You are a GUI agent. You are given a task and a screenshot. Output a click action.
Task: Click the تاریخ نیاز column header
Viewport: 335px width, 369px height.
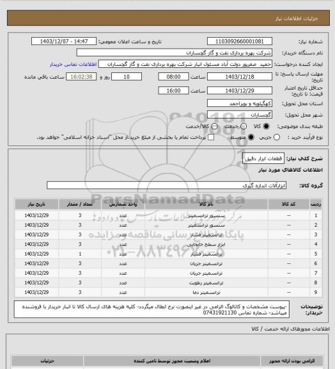pos(36,204)
